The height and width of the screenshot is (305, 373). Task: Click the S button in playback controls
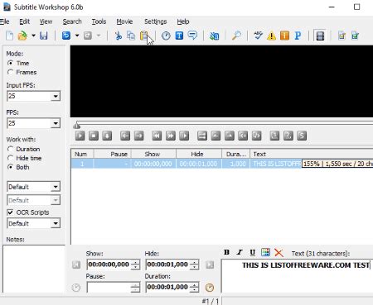pyautogui.click(x=302, y=136)
